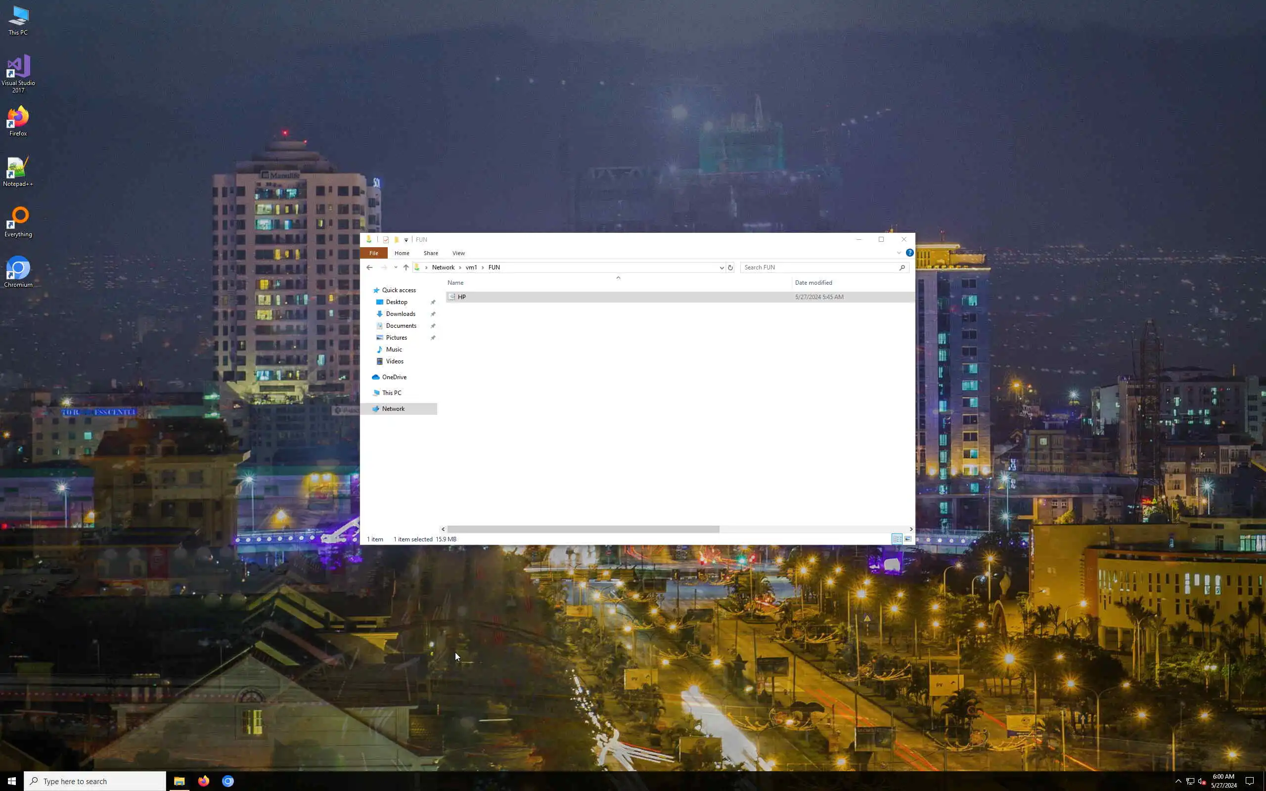
Task: Switch to large icons view
Action: pos(908,539)
